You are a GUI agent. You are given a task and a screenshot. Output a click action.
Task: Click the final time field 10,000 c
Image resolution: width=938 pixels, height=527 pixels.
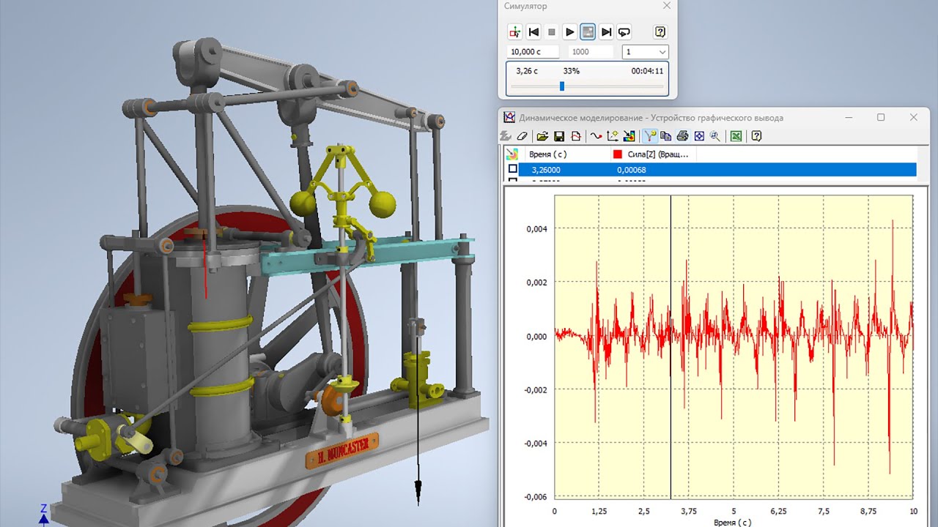click(533, 52)
